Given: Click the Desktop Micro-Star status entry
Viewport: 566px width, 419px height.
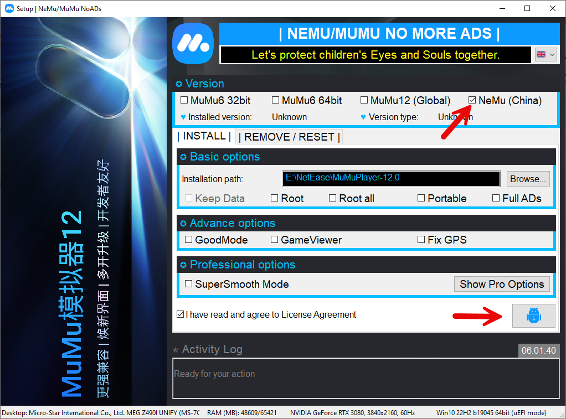Looking at the screenshot, I should [100, 412].
